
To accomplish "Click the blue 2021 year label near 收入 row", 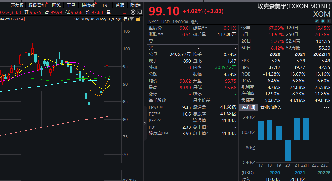I will [300, 173].
